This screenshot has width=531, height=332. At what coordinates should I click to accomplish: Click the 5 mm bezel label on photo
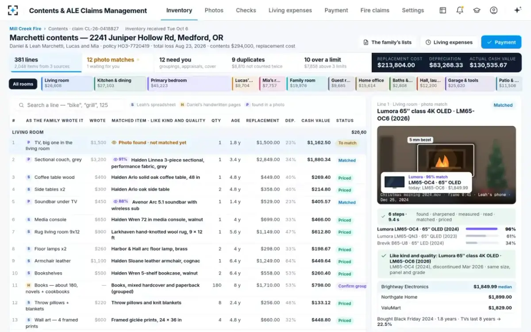tap(419, 140)
